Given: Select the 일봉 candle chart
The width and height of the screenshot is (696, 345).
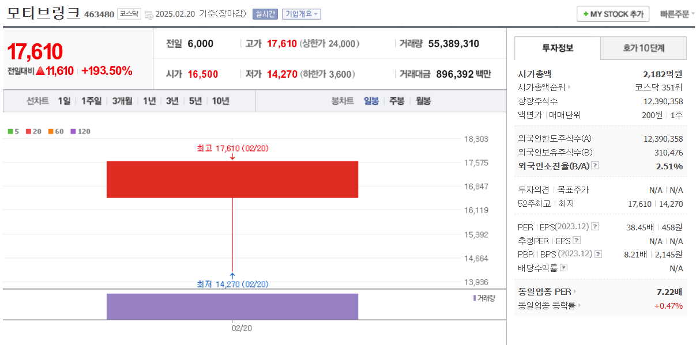Looking at the screenshot, I should [x=371, y=101].
